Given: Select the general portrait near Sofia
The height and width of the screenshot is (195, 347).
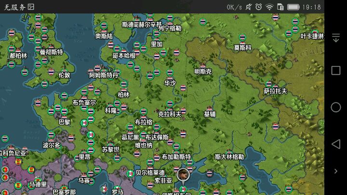Looking at the screenshot, I should tap(183, 174).
